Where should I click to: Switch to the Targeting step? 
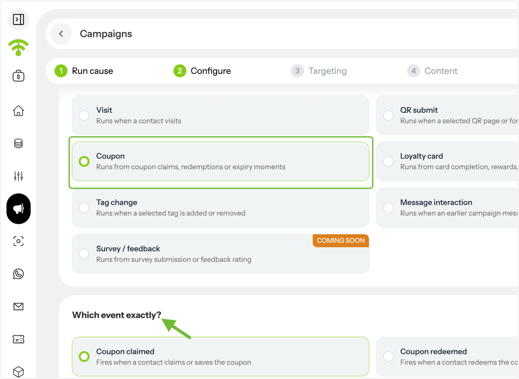(319, 71)
